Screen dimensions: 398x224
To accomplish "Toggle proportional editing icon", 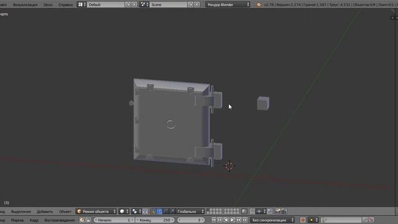I will point(252,212).
